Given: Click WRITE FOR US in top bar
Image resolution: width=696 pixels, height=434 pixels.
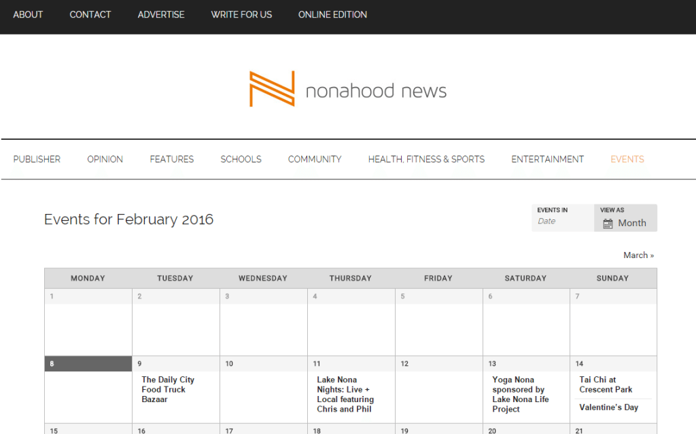Looking at the screenshot, I should (241, 14).
